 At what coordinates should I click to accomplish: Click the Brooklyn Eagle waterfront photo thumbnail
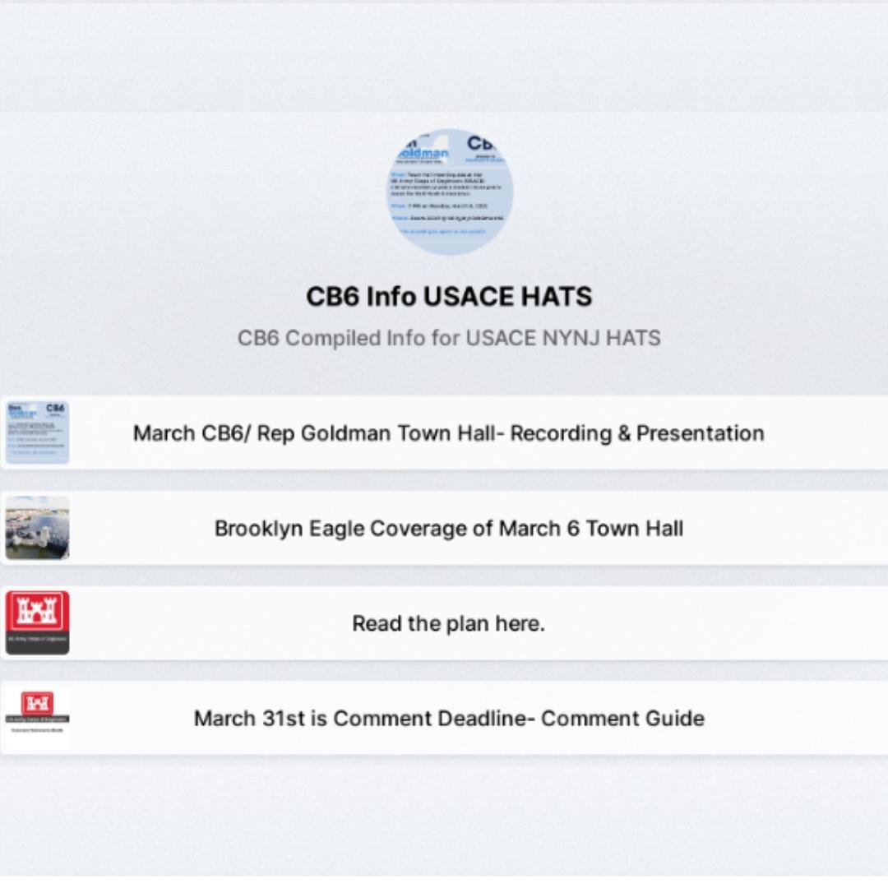37,528
